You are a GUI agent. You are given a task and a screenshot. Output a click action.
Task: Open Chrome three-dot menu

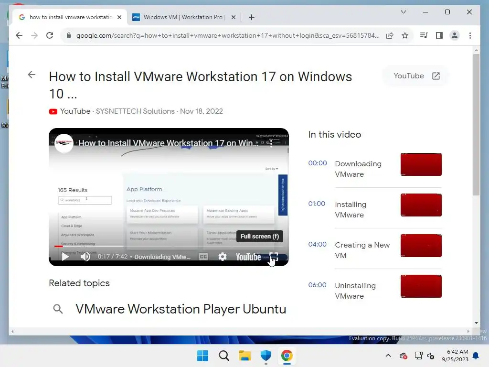coord(470,35)
